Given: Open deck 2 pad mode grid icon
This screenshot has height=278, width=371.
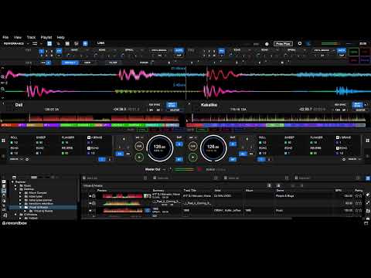Looking at the screenshot, I should [368, 141].
